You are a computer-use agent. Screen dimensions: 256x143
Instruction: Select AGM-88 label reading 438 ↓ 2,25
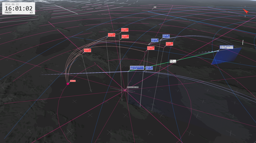click(x=149, y=68)
